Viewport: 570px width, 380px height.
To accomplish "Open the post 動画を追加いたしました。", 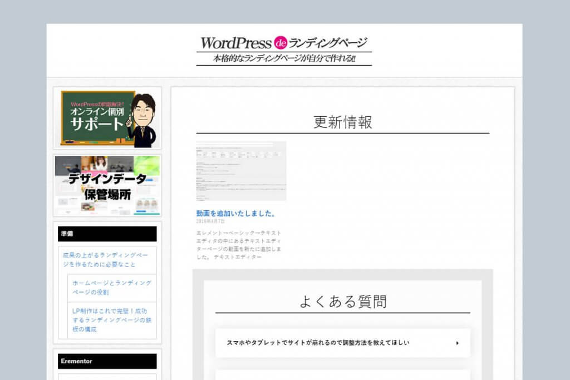I will pyautogui.click(x=236, y=213).
